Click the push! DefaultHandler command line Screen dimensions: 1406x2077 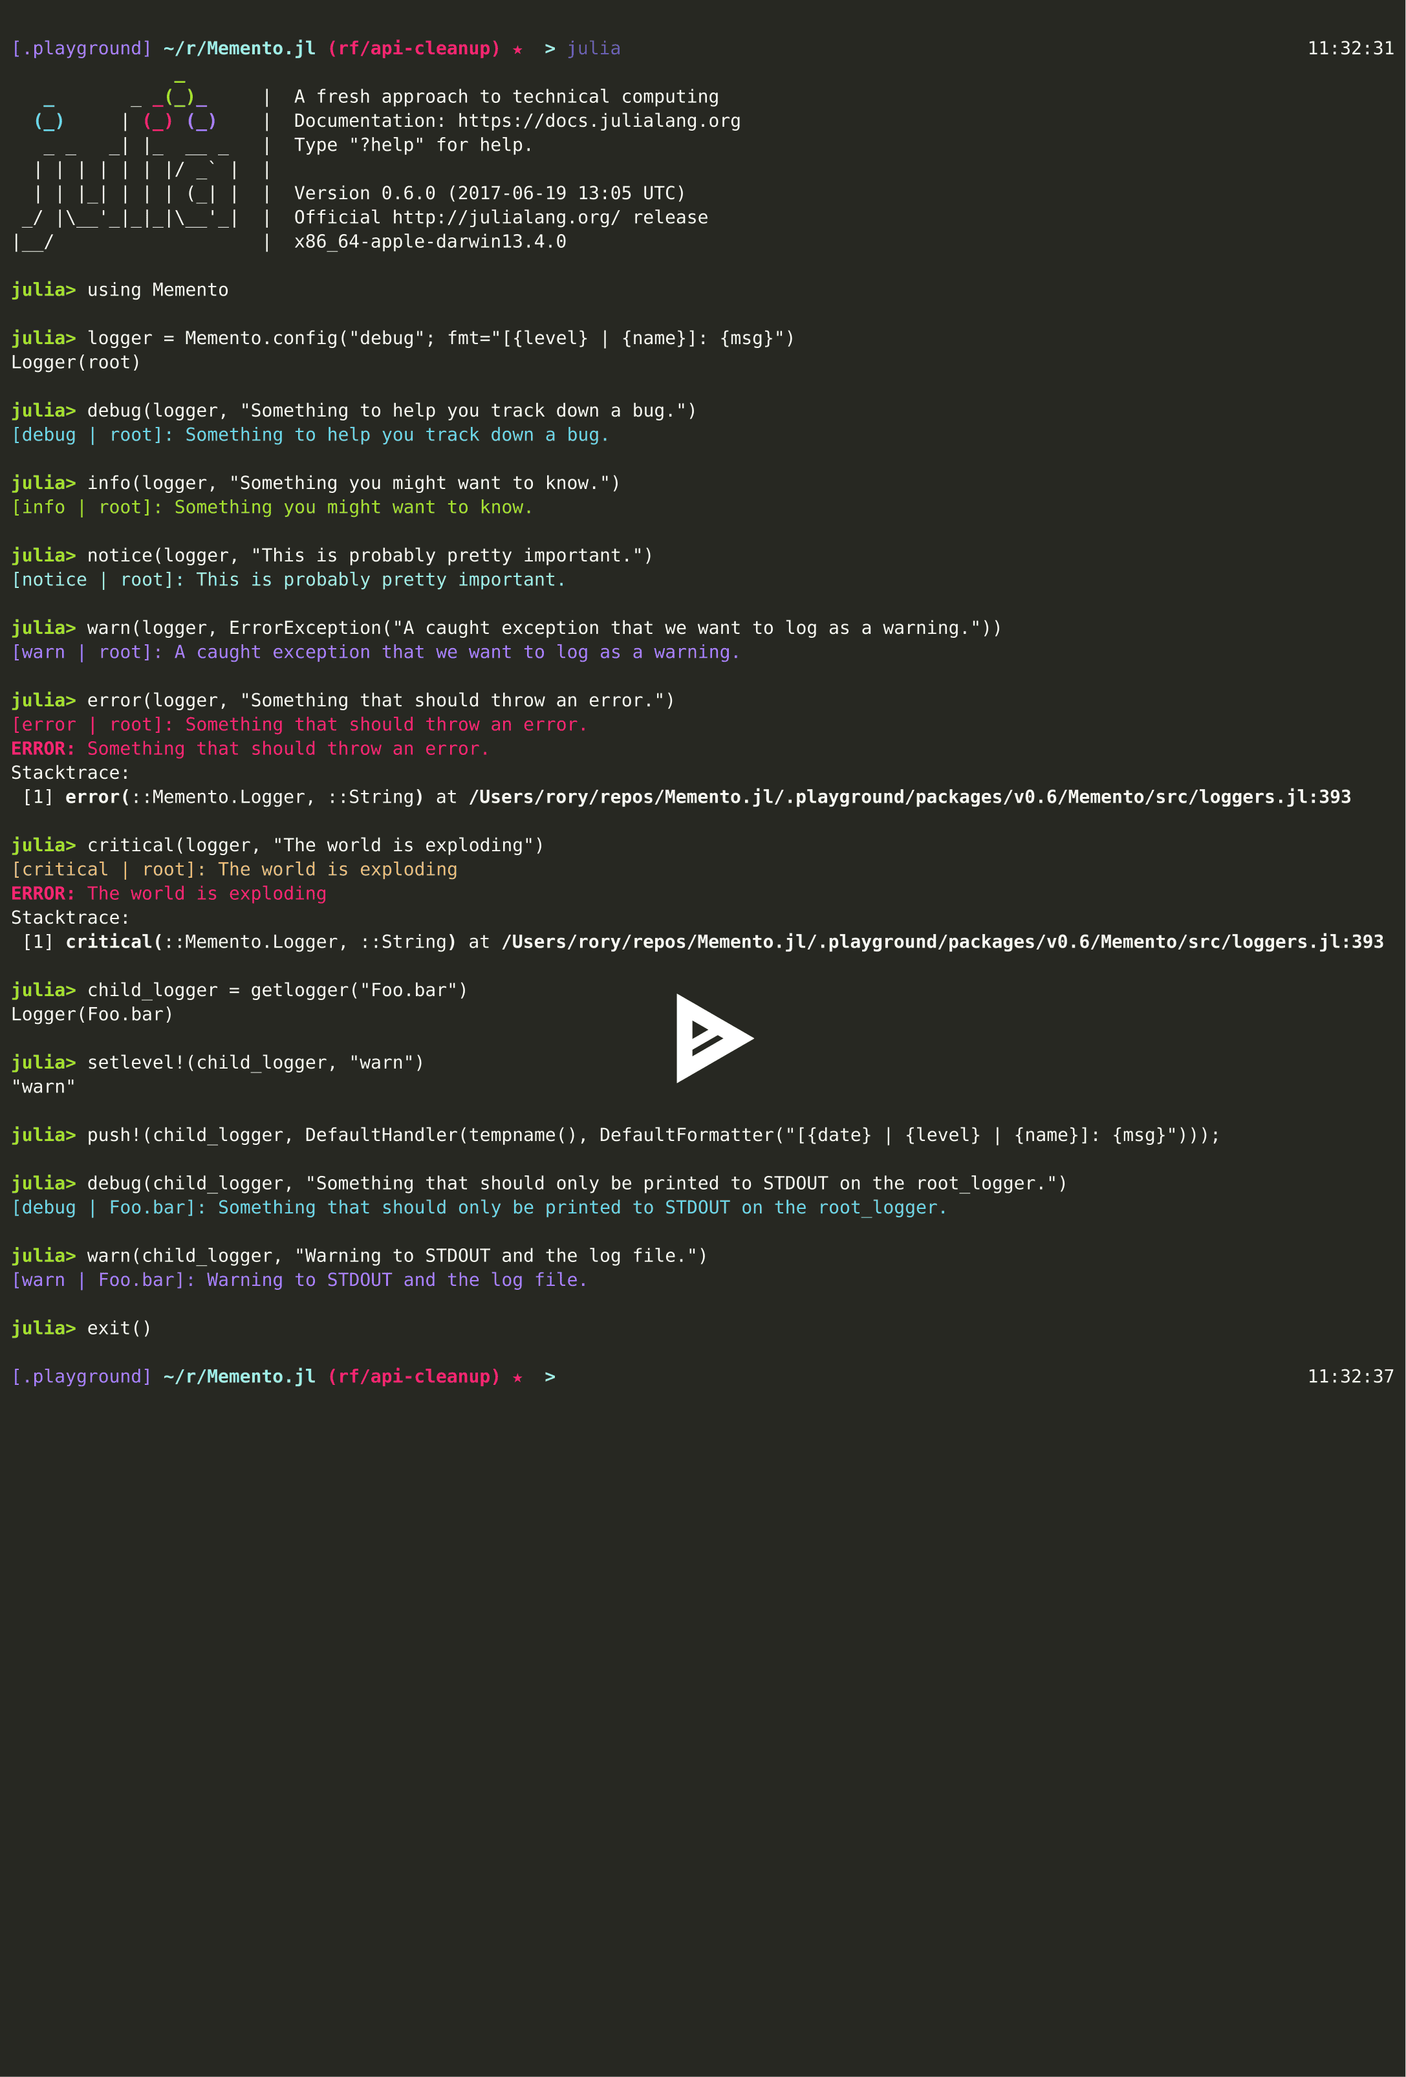coord(616,1134)
